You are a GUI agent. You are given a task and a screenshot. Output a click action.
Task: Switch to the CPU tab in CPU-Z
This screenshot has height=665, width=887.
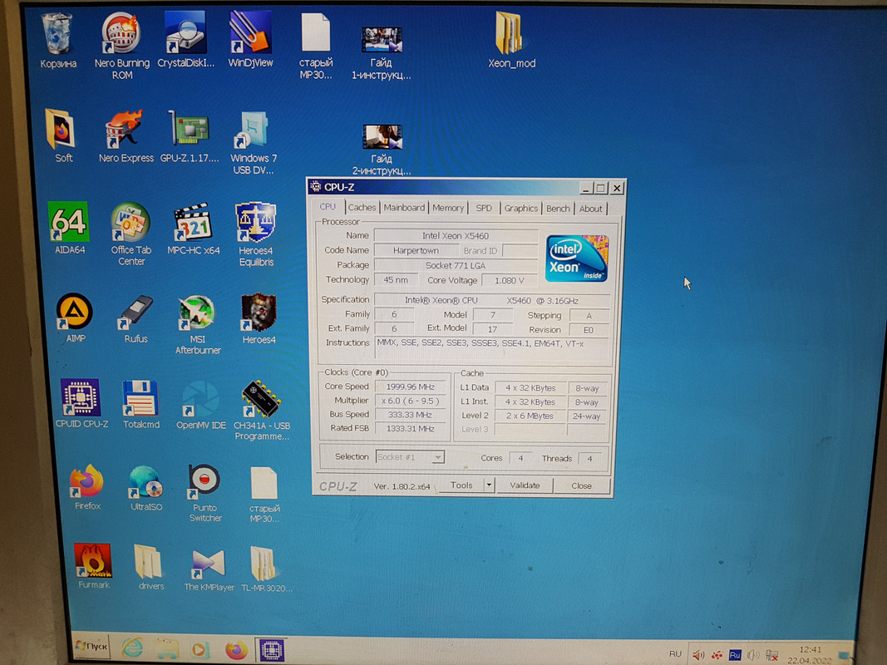[x=328, y=207]
